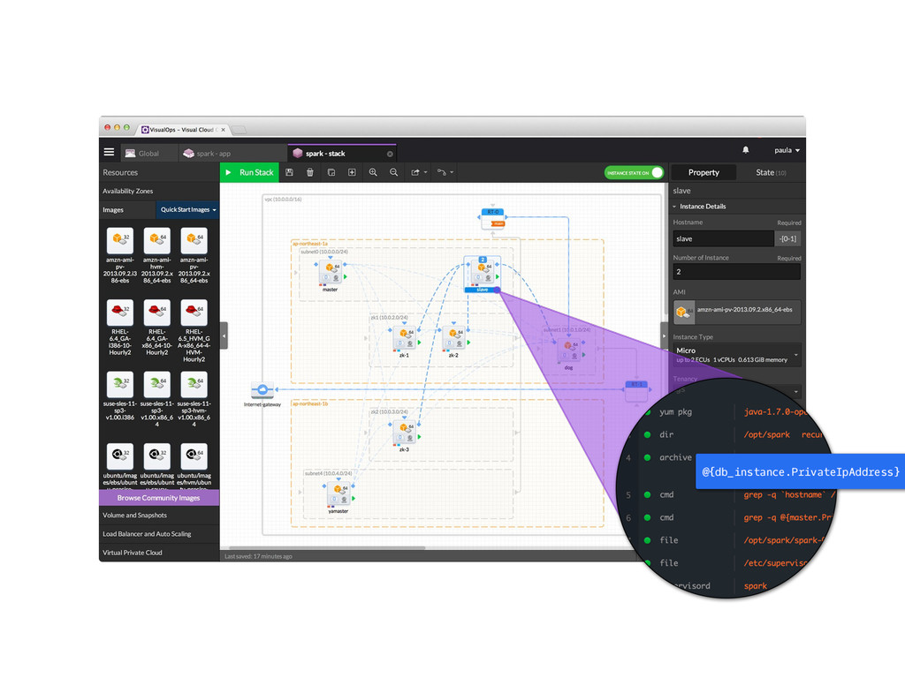The image size is (905, 678).
Task: Click Browse Community Images
Action: click(x=159, y=498)
